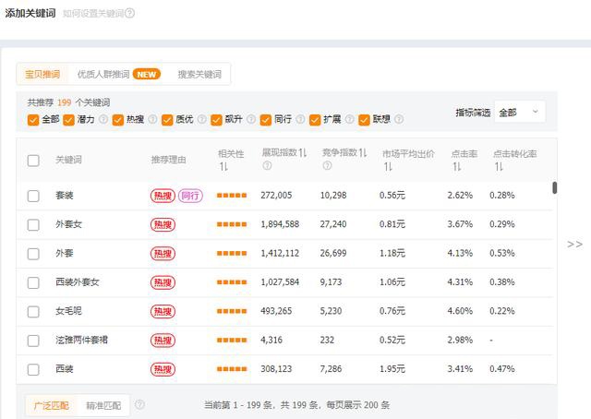Check the checkbox for keyword 外套
The image size is (591, 419).
click(x=33, y=254)
